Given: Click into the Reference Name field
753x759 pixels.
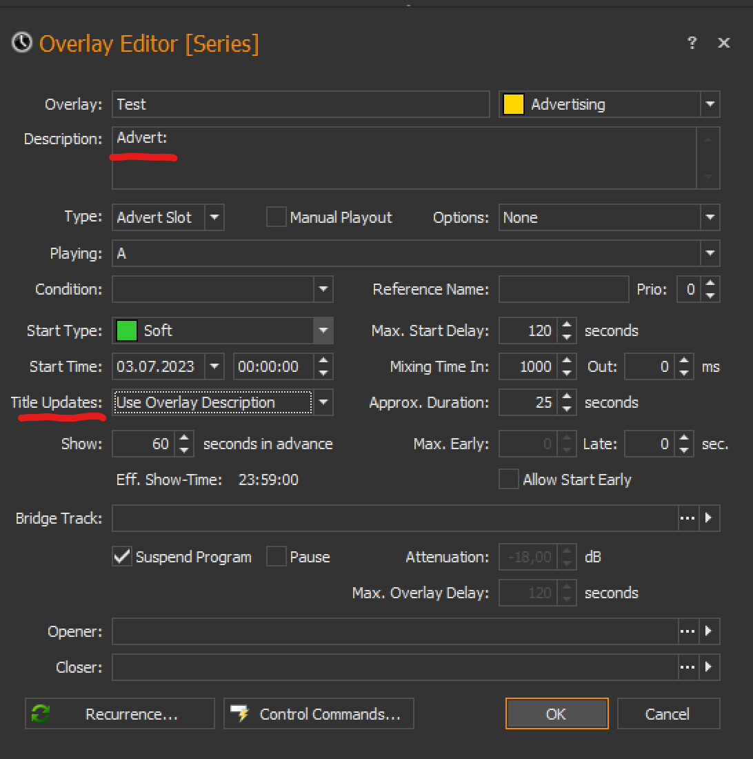Looking at the screenshot, I should [563, 289].
